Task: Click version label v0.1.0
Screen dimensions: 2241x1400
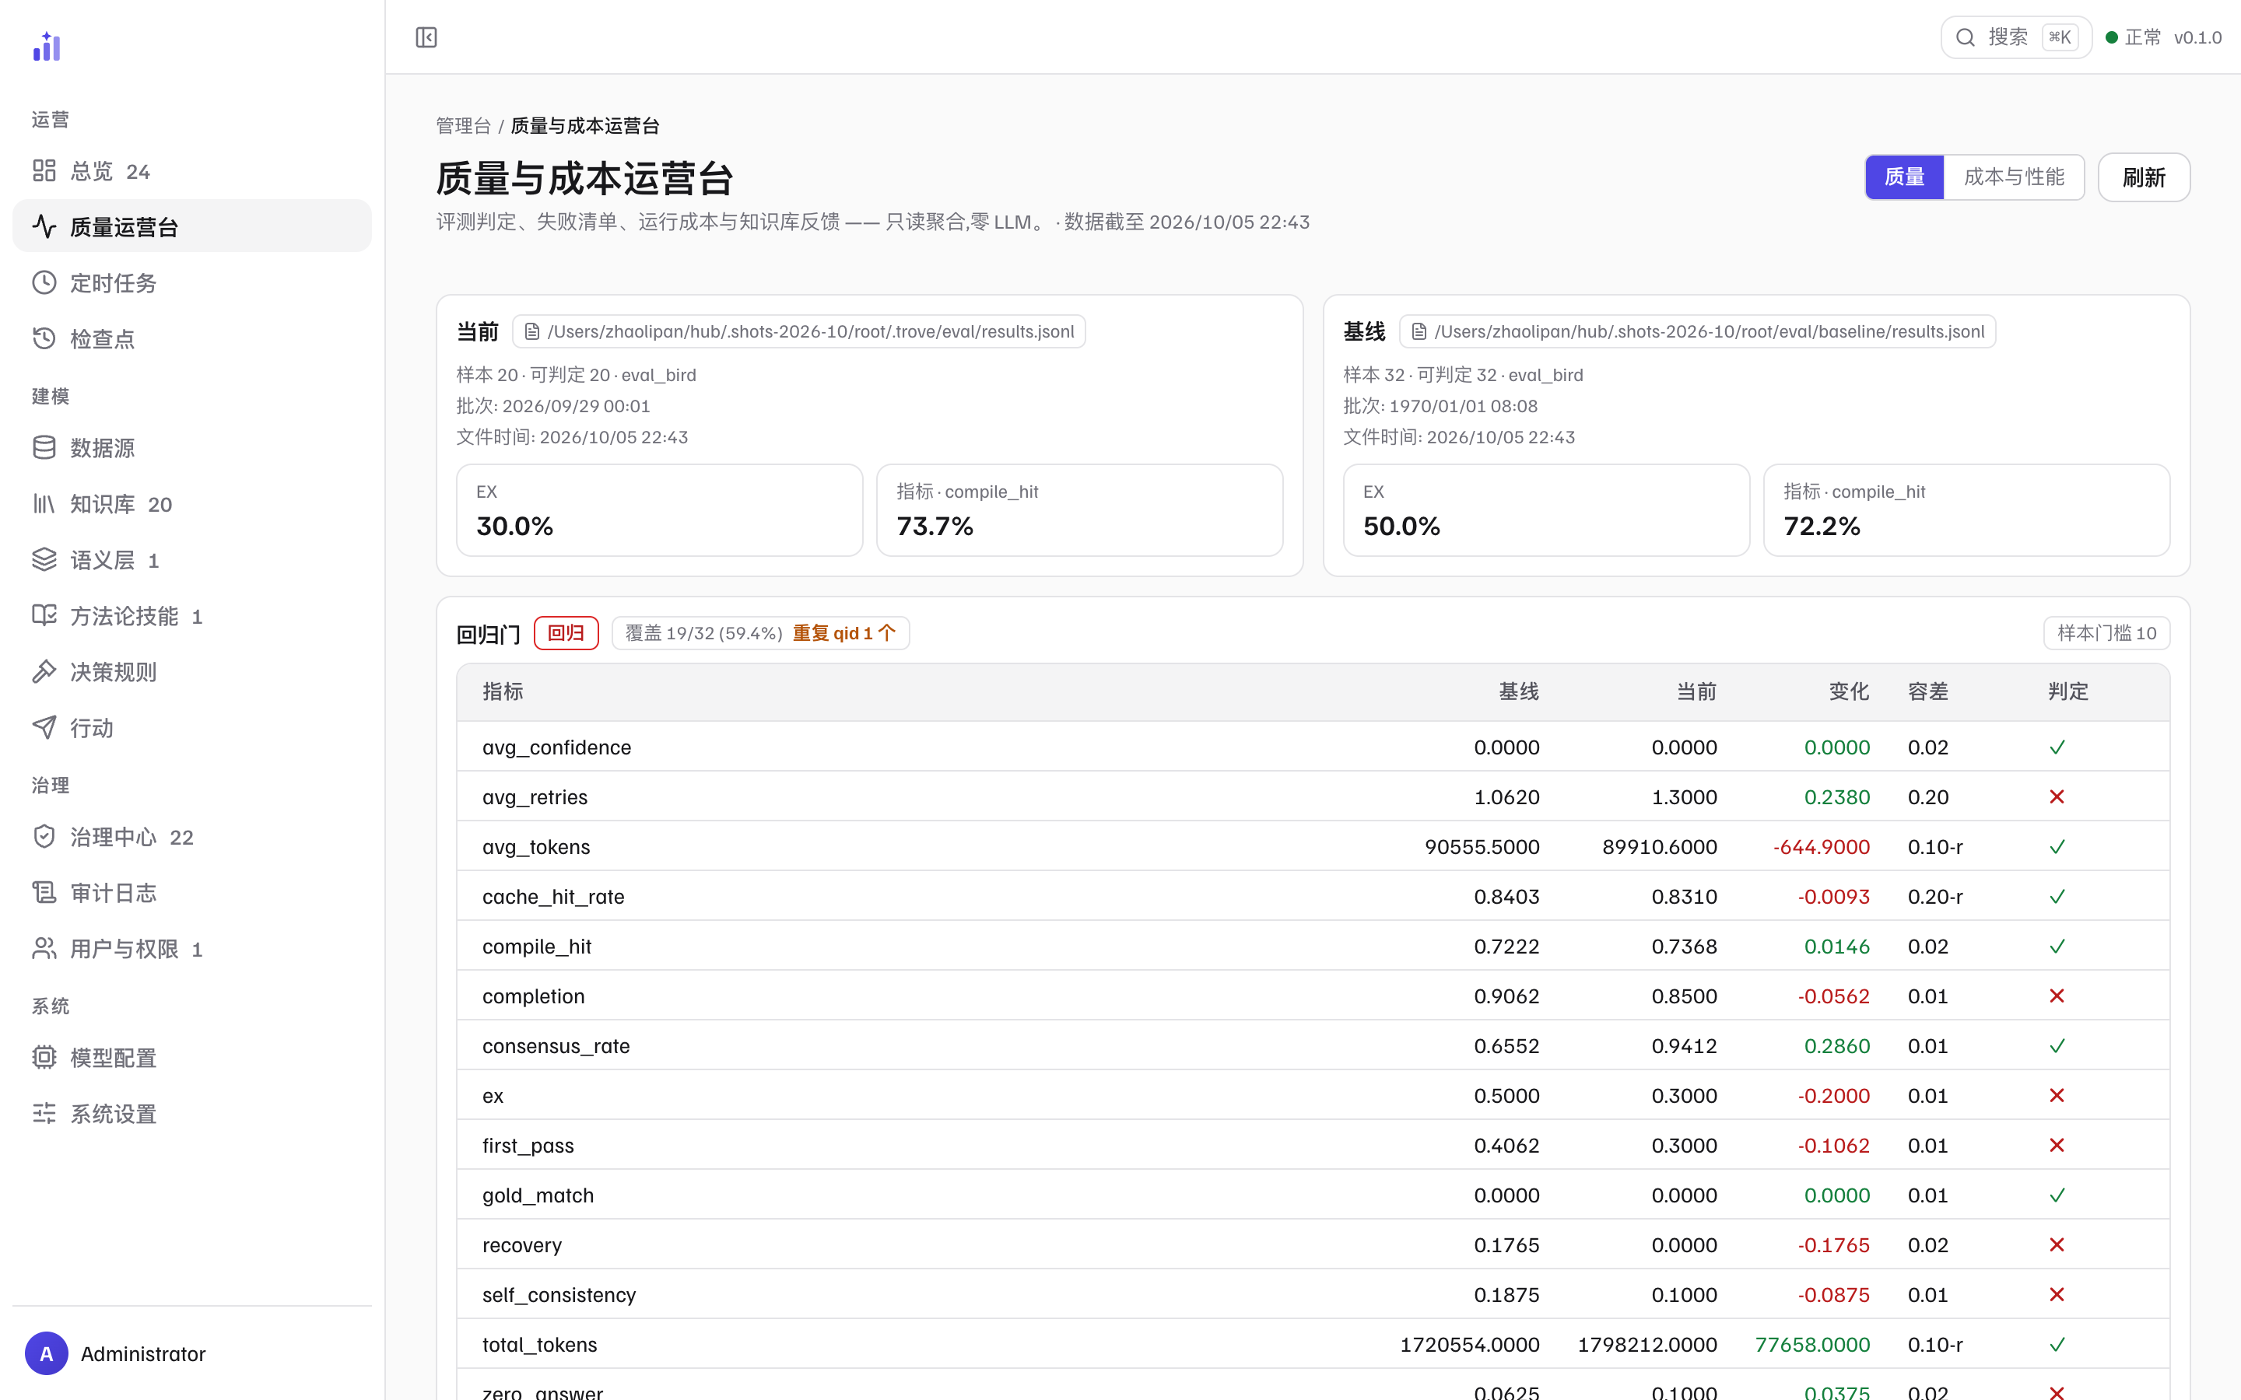Action: pos(2197,37)
